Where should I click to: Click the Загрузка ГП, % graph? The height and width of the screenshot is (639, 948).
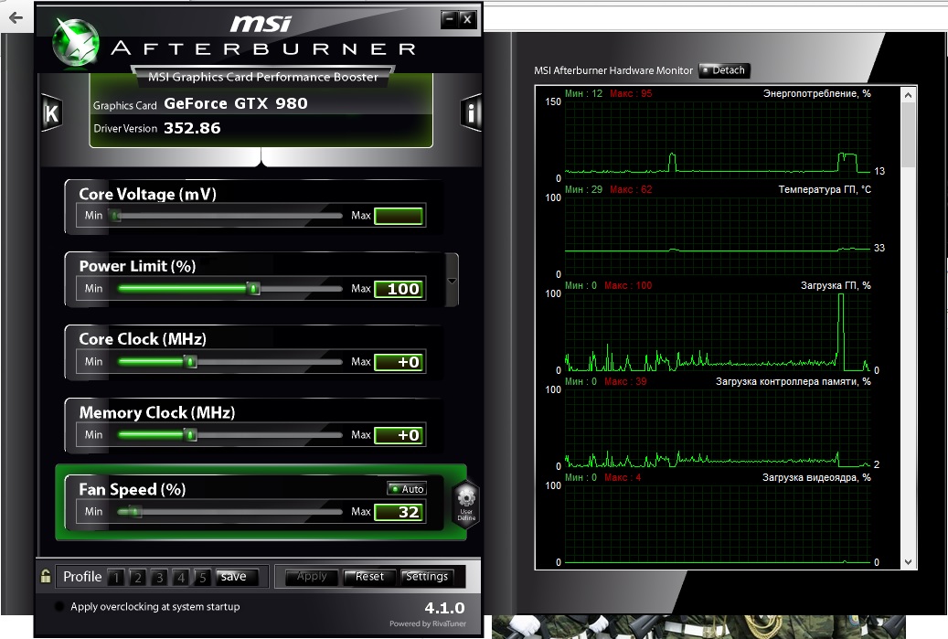click(x=718, y=332)
